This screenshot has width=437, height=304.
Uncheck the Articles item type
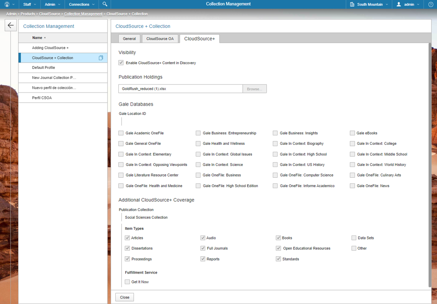pos(127,238)
